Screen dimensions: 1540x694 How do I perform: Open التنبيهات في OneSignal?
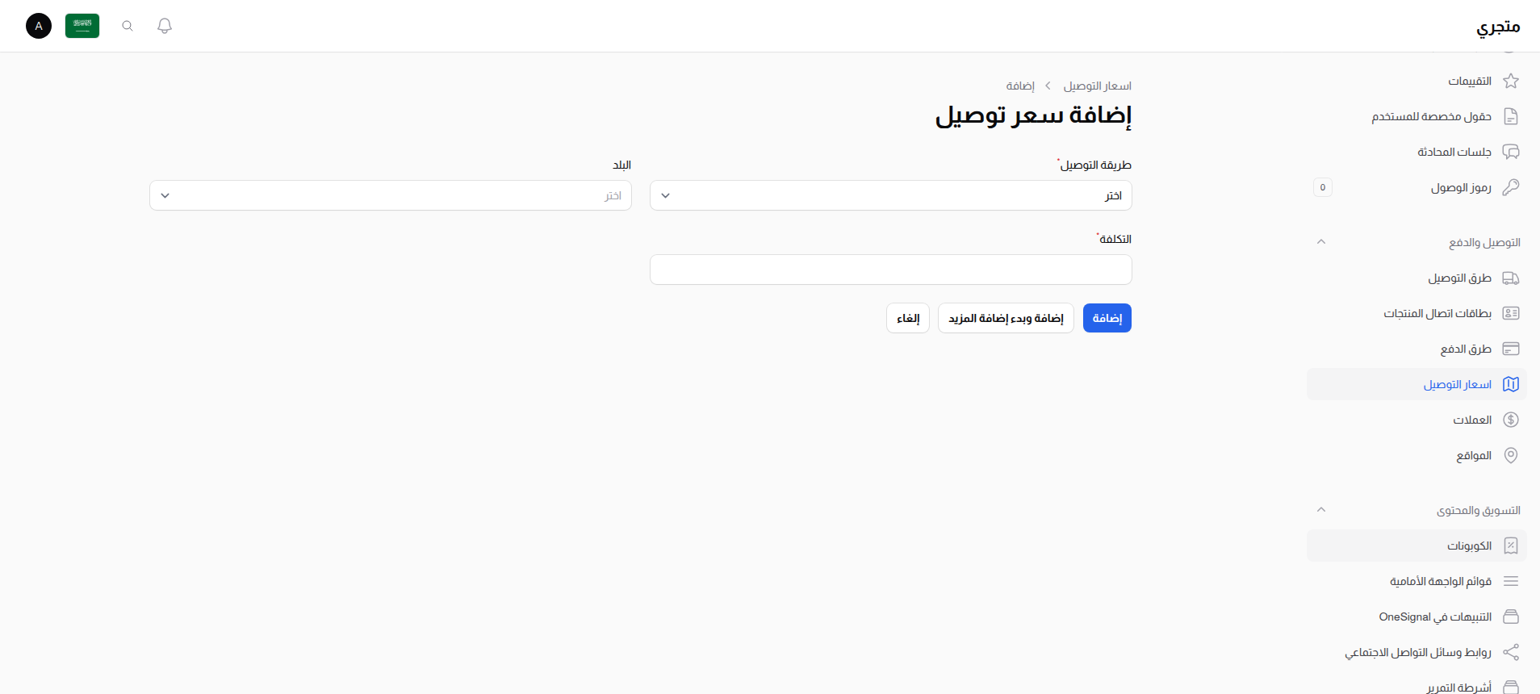pyautogui.click(x=1417, y=617)
